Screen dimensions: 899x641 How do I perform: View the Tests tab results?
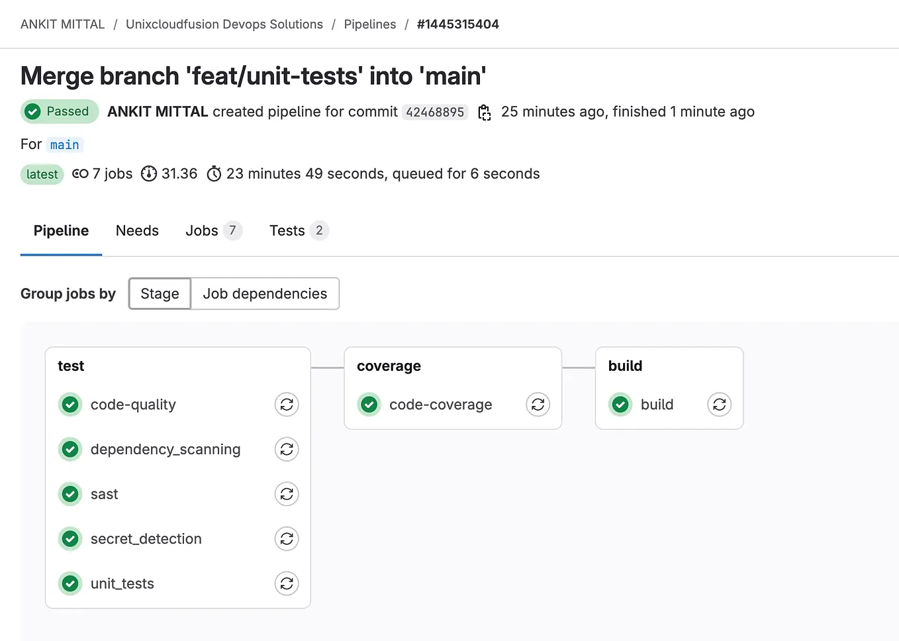[x=287, y=230]
